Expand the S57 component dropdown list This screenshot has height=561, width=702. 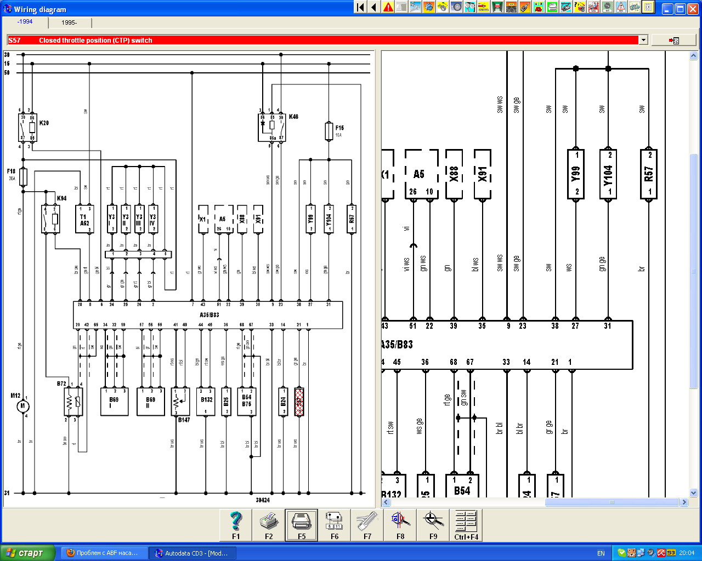coord(643,40)
